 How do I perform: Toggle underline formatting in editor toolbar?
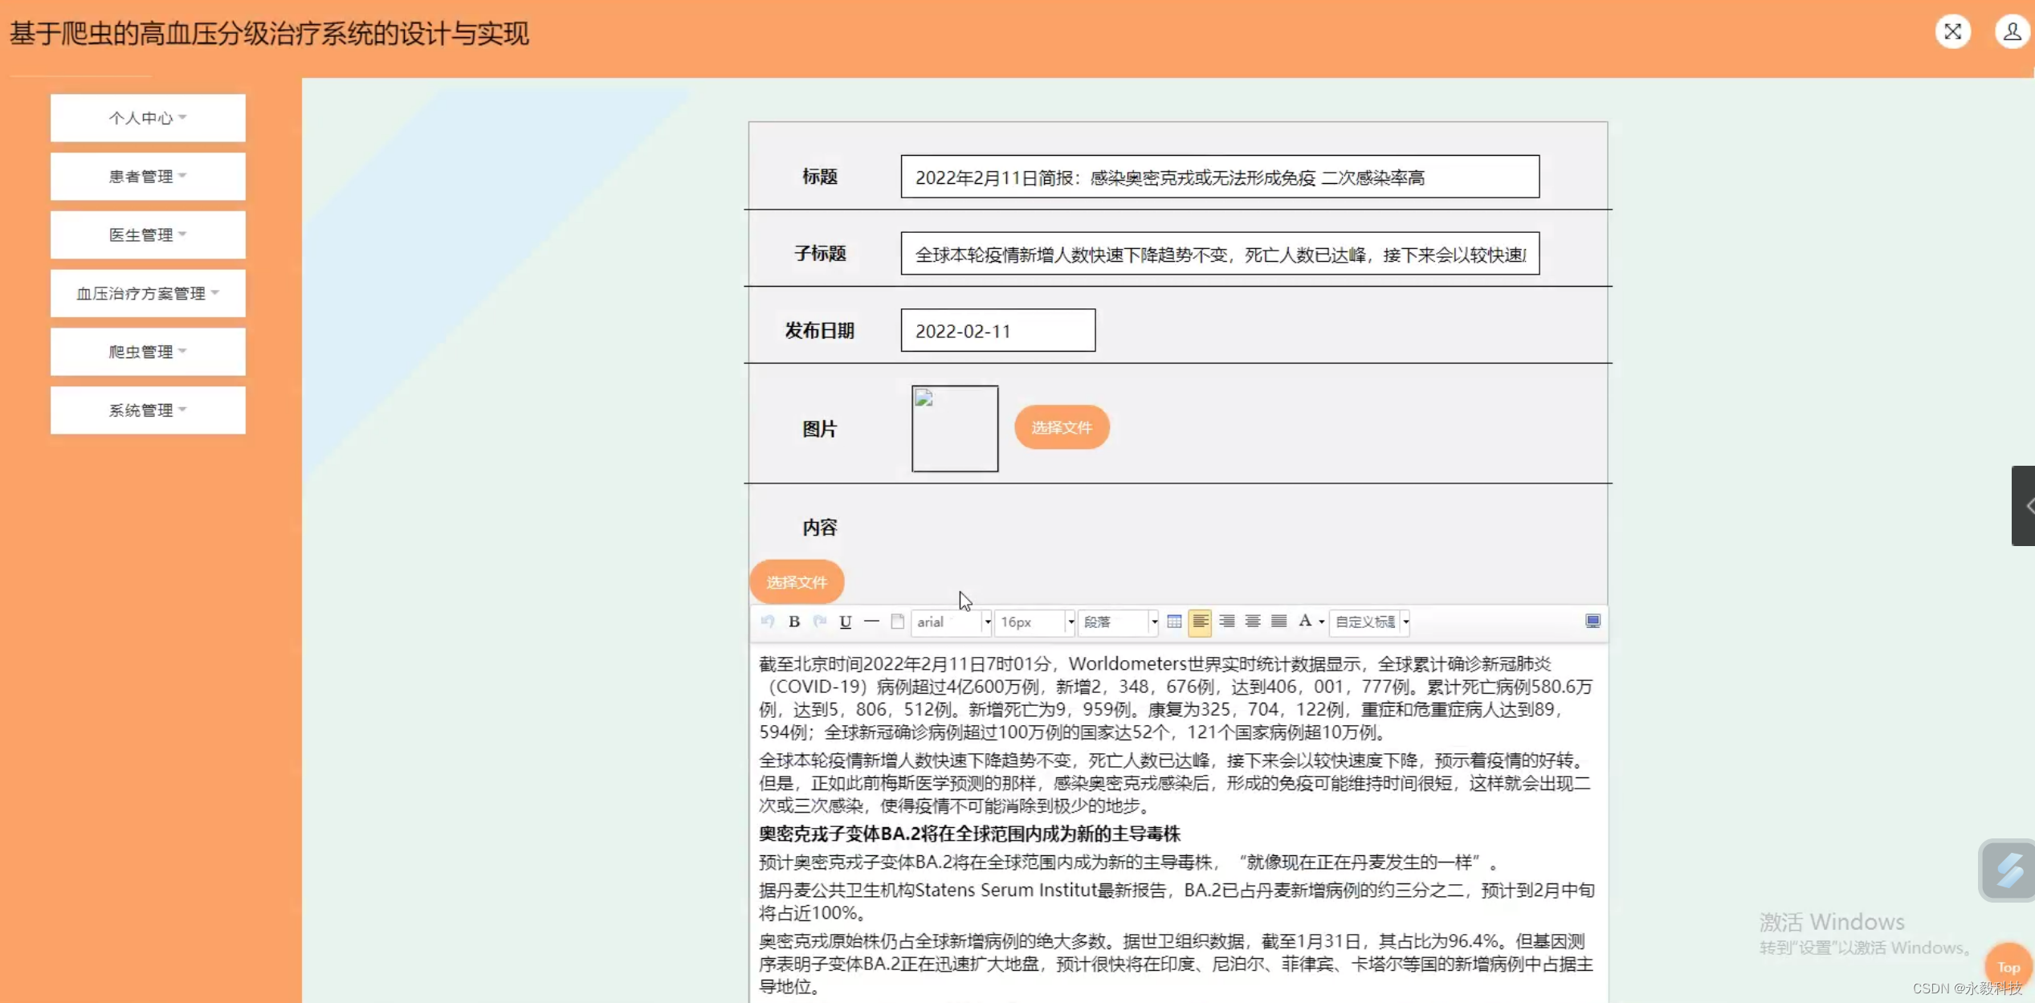click(845, 622)
